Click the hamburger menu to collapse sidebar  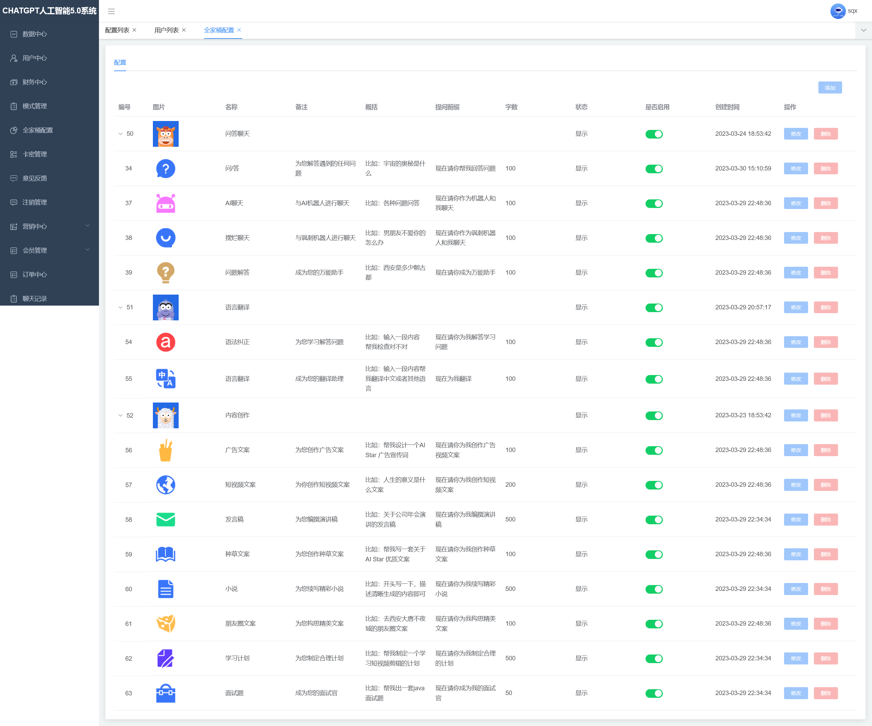(x=111, y=11)
